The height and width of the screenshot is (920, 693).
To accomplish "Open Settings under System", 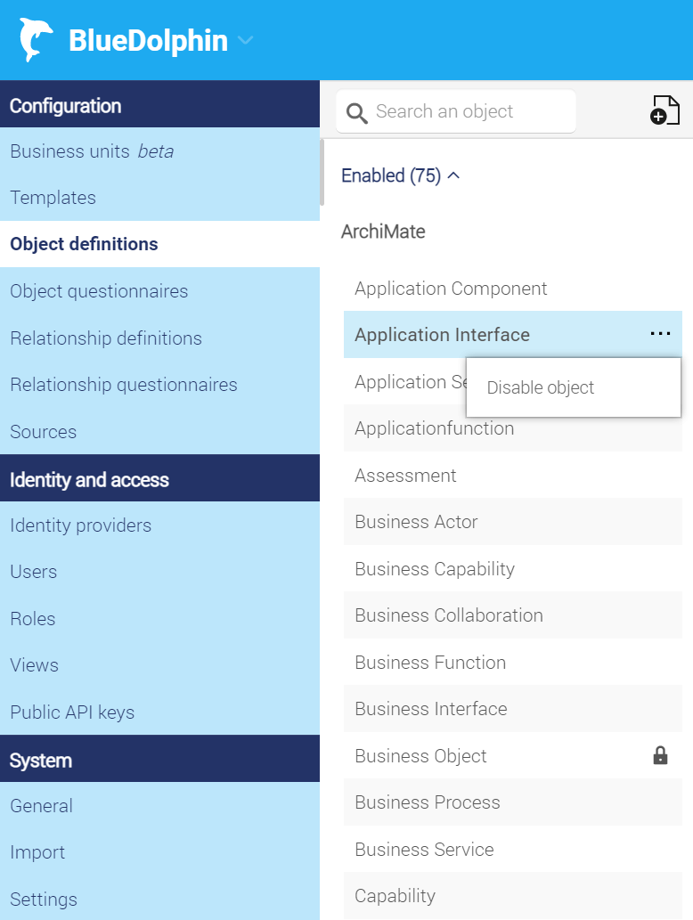I will 159,899.
